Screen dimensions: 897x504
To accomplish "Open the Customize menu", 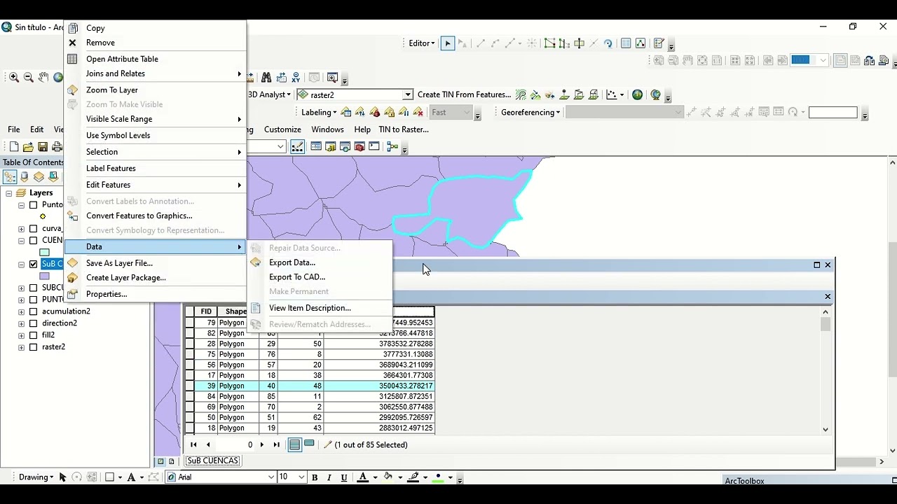I will point(282,129).
